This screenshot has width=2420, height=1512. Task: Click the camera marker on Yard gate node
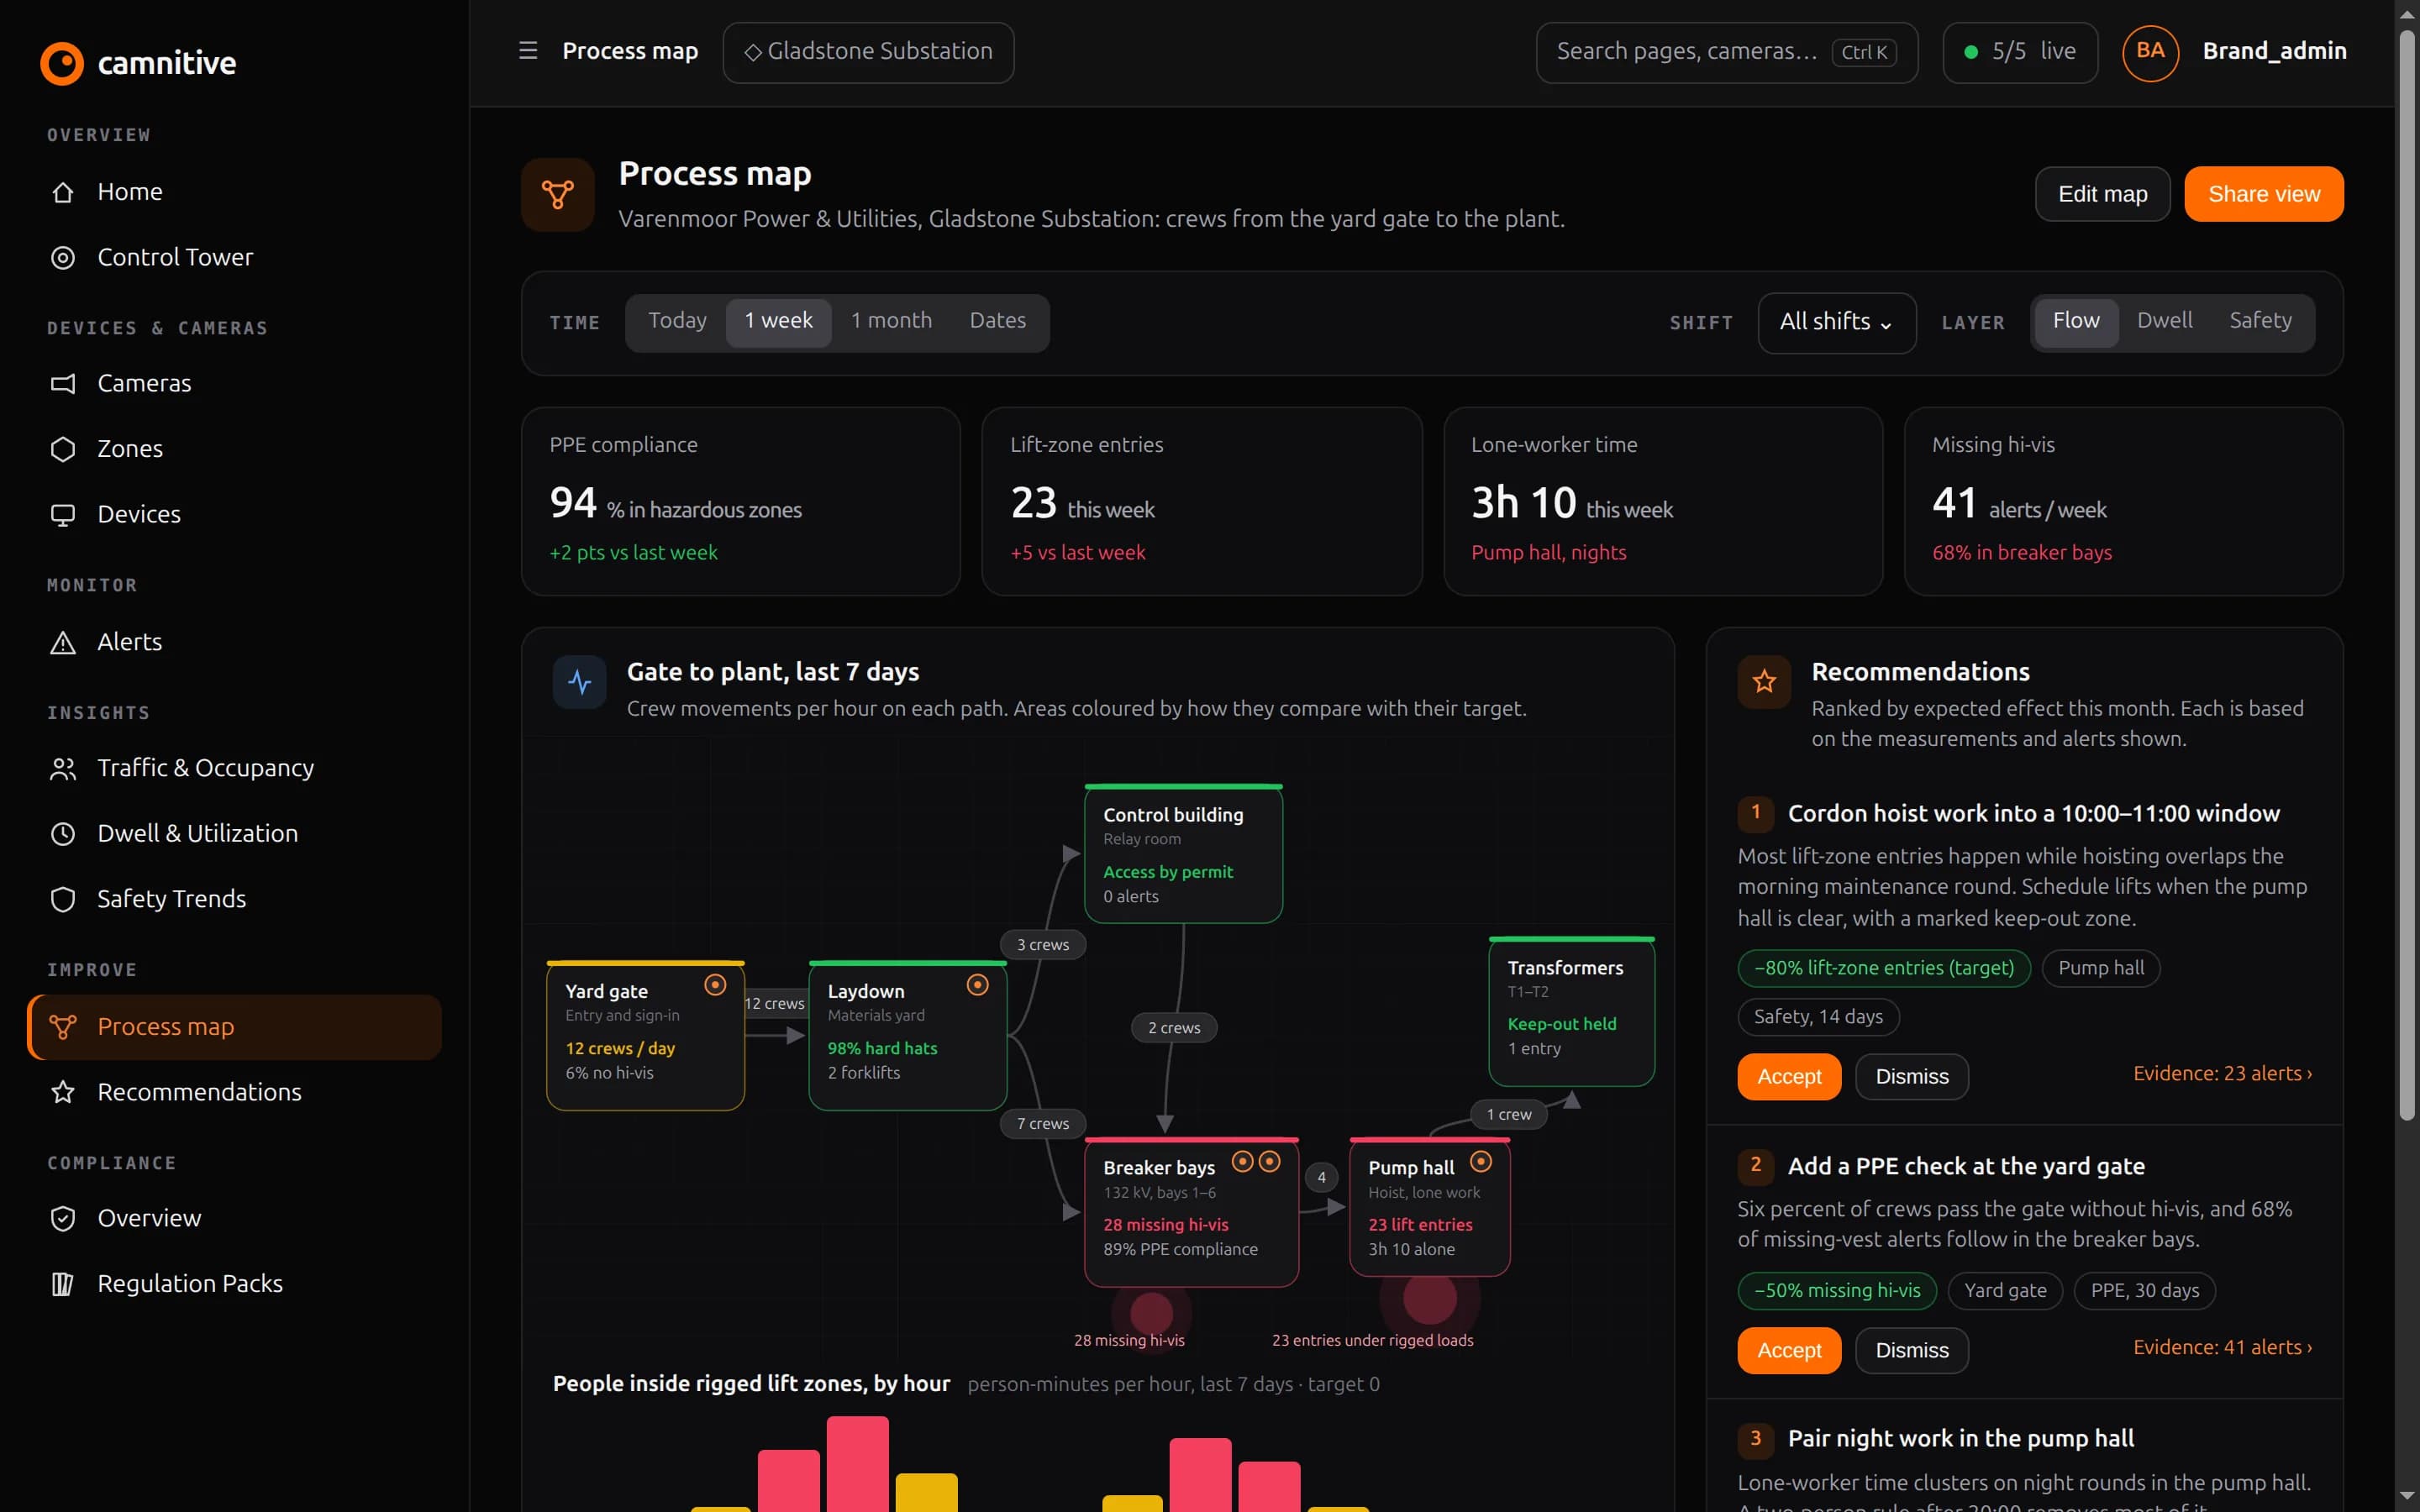pyautogui.click(x=715, y=985)
